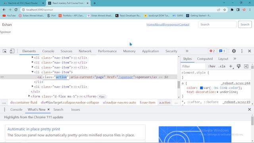The height and width of the screenshot is (143, 254).
Task: Toggle the device toolbar icon
Action: click(12, 51)
